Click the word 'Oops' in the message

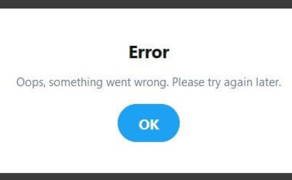coord(30,82)
